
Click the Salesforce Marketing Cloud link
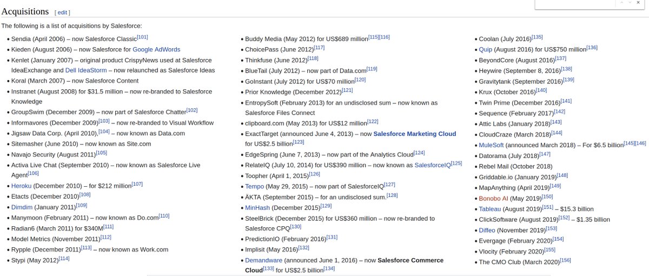click(415, 134)
